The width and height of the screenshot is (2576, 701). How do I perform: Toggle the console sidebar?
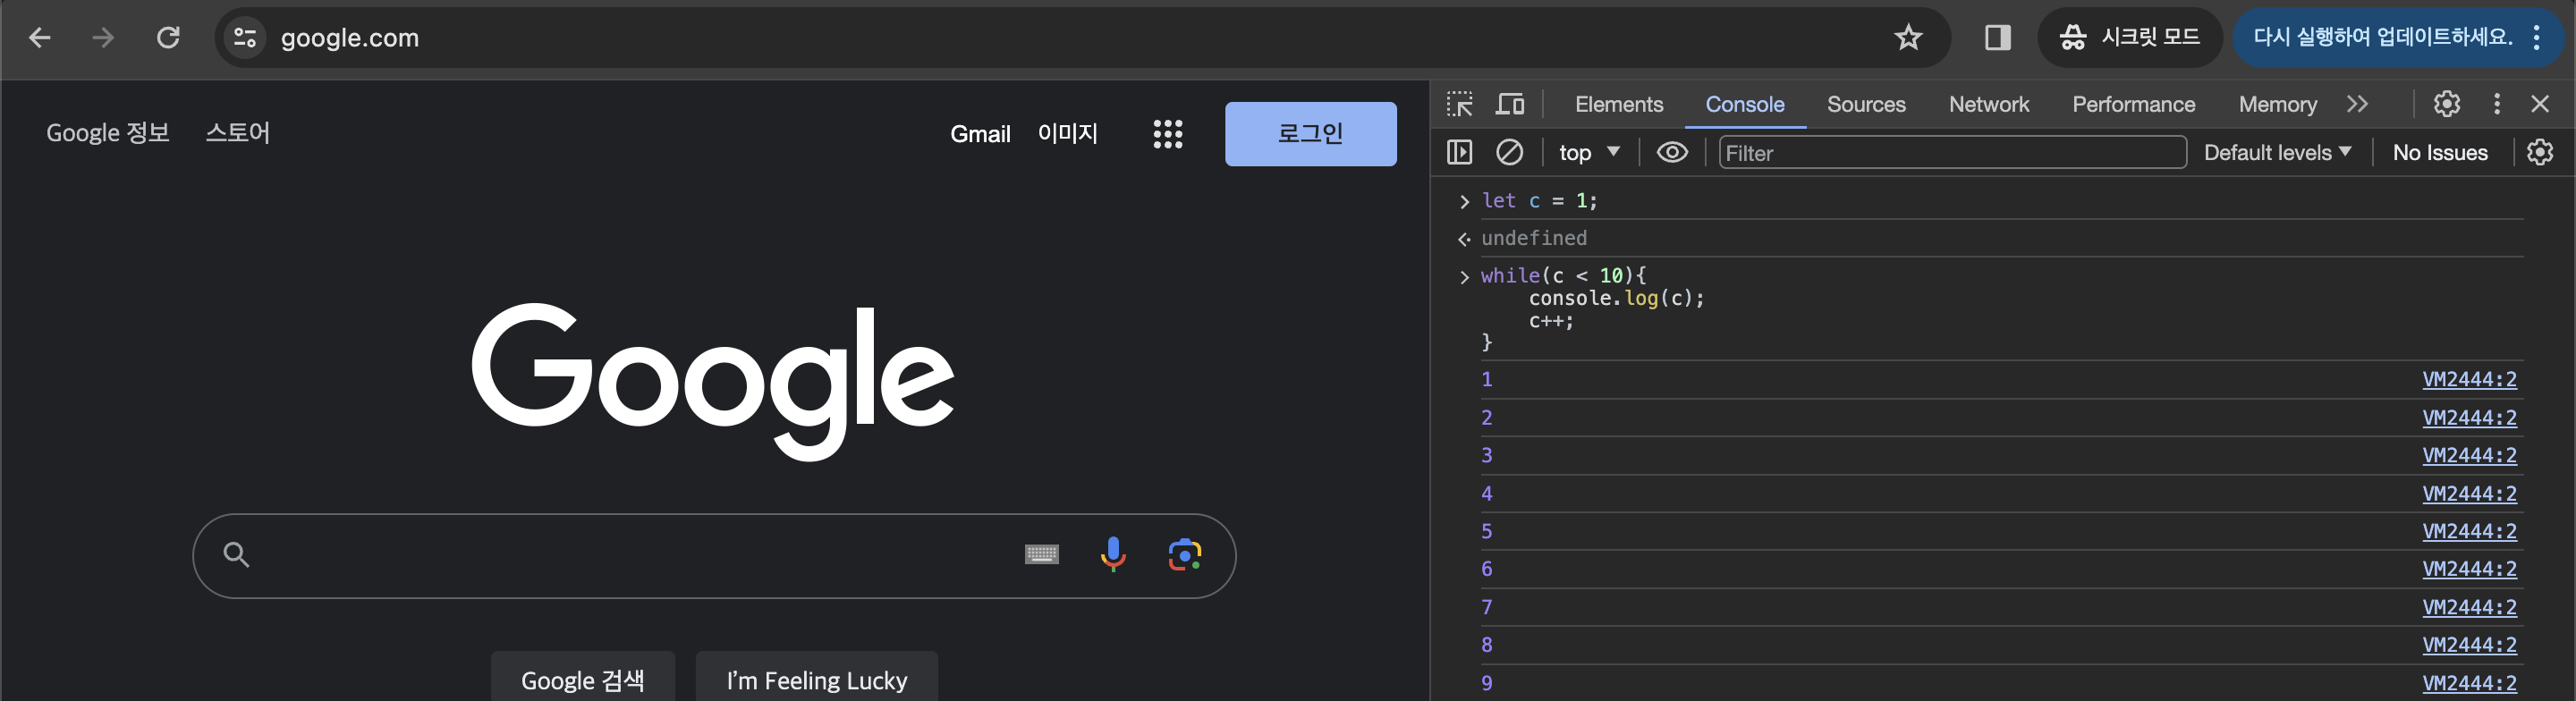(x=1459, y=152)
